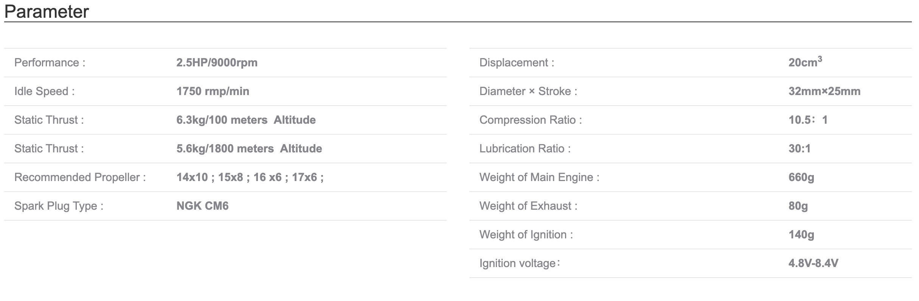
Task: Select the 80g exhaust weight value
Action: [798, 206]
